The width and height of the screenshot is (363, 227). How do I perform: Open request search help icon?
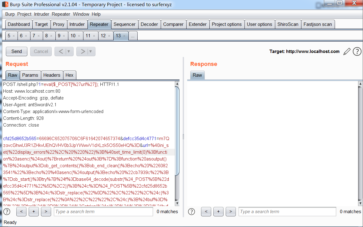(7, 212)
